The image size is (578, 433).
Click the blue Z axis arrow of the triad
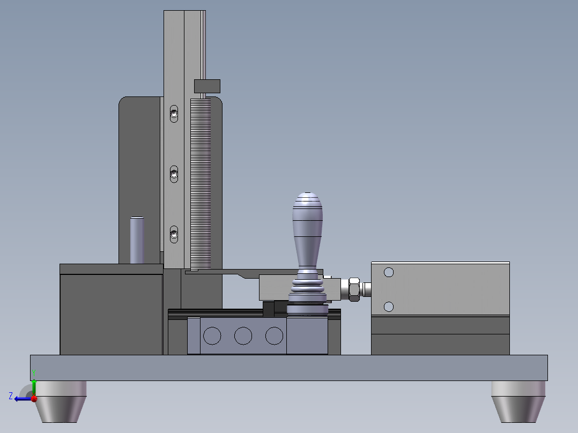click(23, 399)
